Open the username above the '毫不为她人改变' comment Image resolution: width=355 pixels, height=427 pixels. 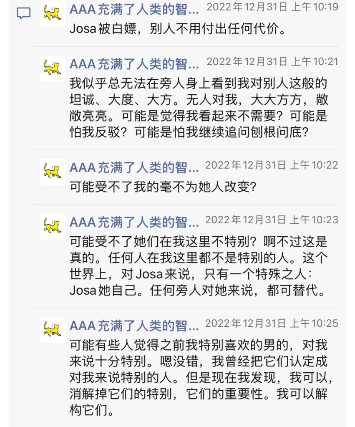134,168
